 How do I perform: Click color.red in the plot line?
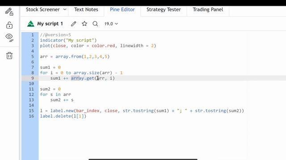click(103, 46)
